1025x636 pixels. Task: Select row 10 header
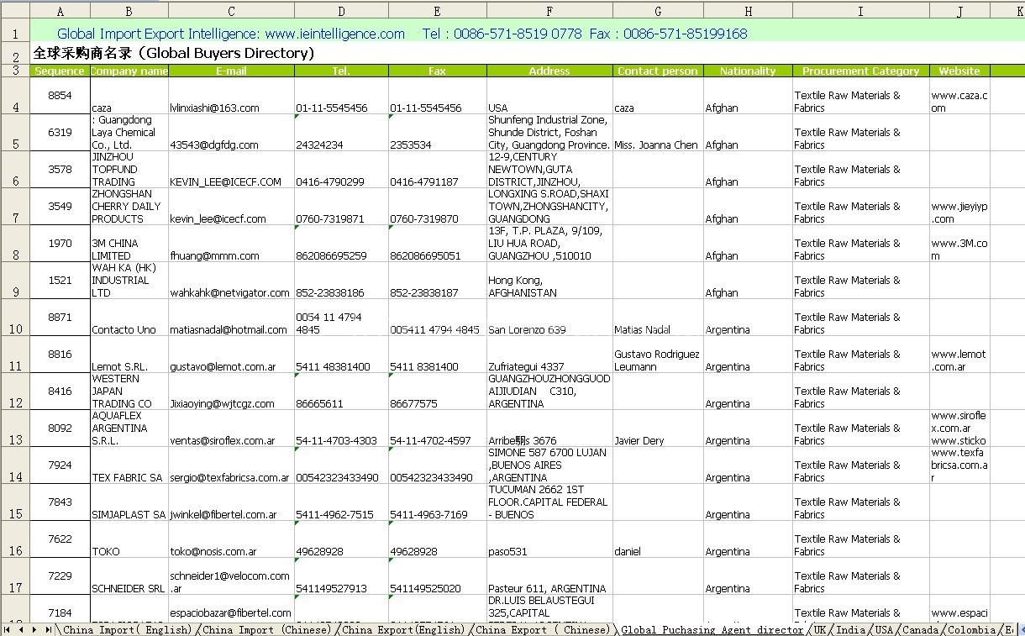[x=15, y=318]
